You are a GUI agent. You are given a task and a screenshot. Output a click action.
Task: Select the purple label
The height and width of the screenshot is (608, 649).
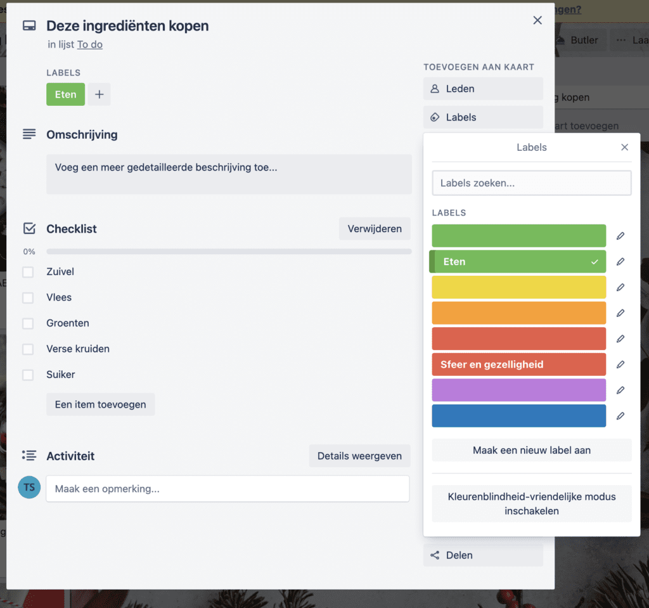tap(518, 390)
